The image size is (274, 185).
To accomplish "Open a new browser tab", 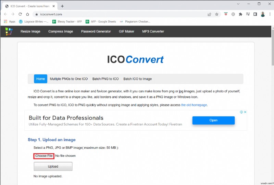I will [x=62, y=6].
